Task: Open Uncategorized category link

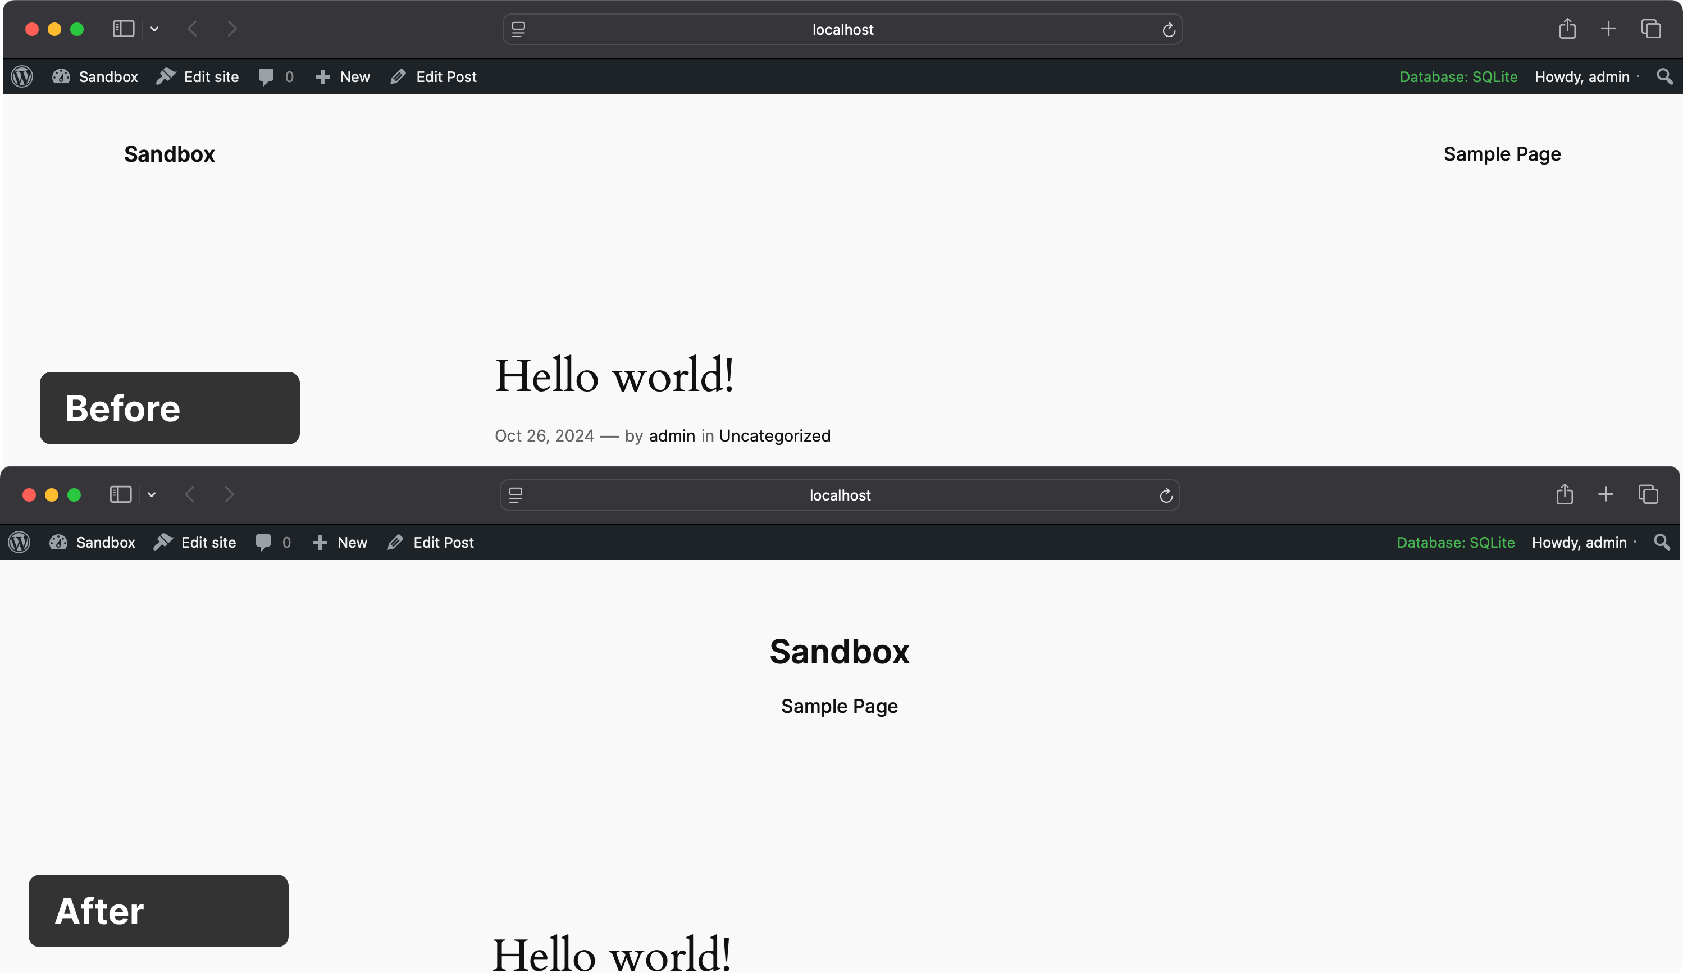Action: [775, 436]
